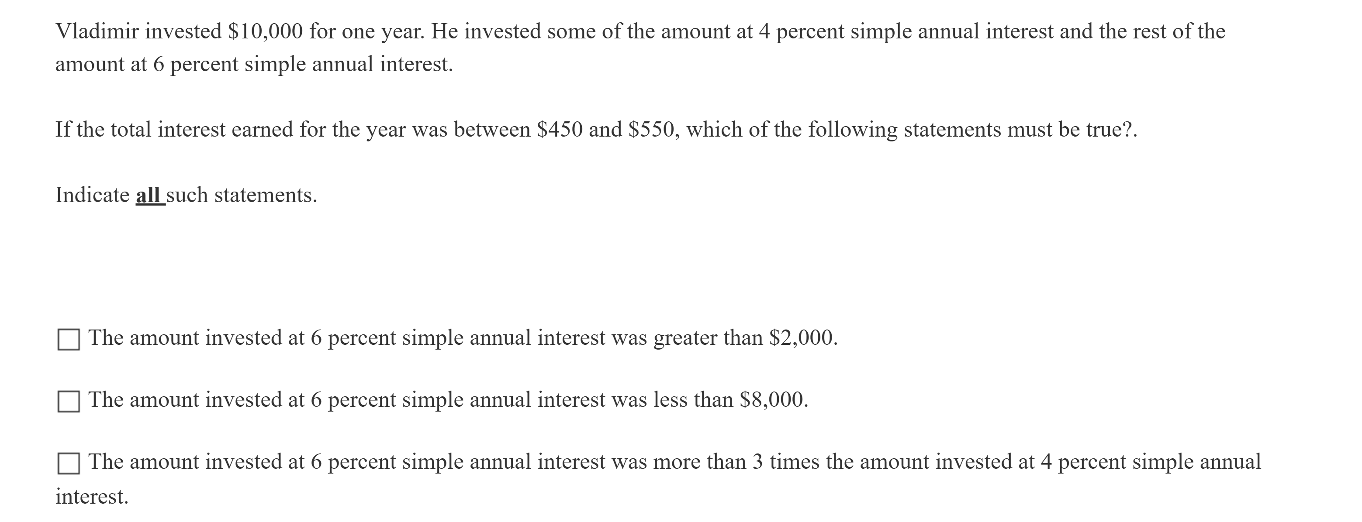Check the 'less than $8,000' statement box
Screen dimensions: 1362x522
(69, 402)
